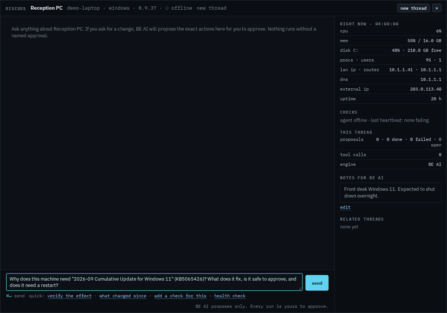Select the Reception PC title
This screenshot has width=447, height=313.
47,8
